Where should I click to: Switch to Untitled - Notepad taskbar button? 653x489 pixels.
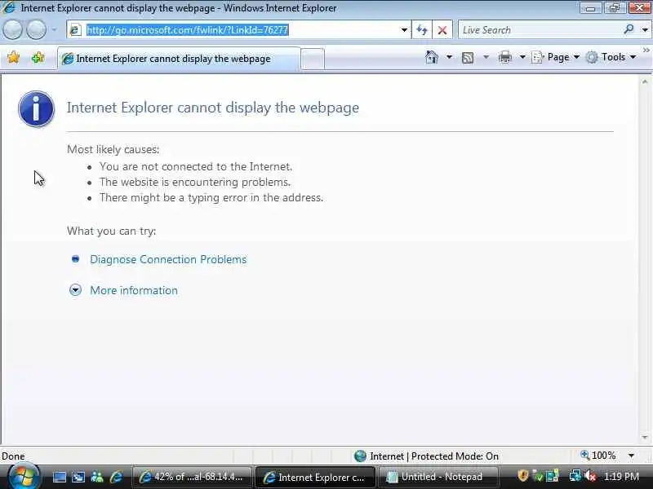click(438, 477)
